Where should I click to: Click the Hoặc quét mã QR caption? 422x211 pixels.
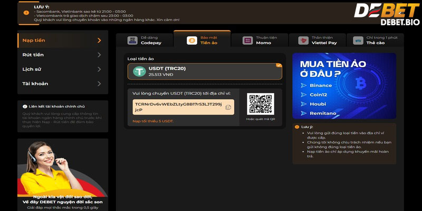click(x=261, y=119)
